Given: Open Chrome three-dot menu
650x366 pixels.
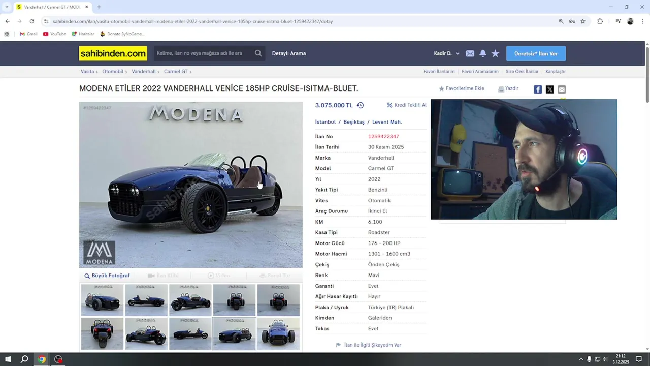Looking at the screenshot, I should (642, 21).
